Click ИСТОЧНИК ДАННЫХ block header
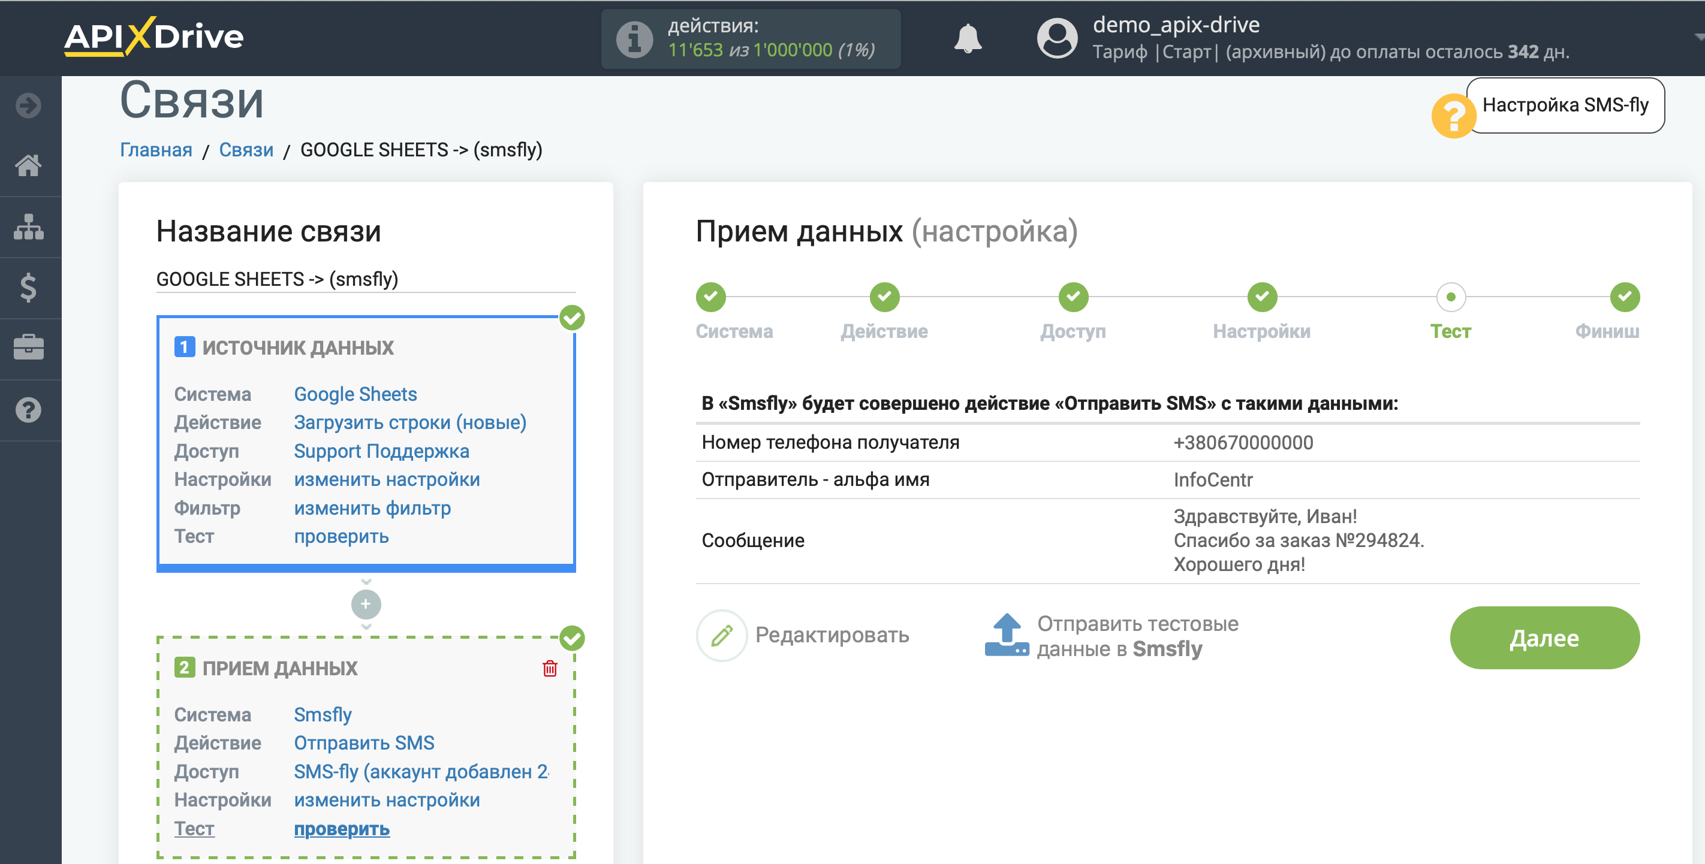 (298, 348)
